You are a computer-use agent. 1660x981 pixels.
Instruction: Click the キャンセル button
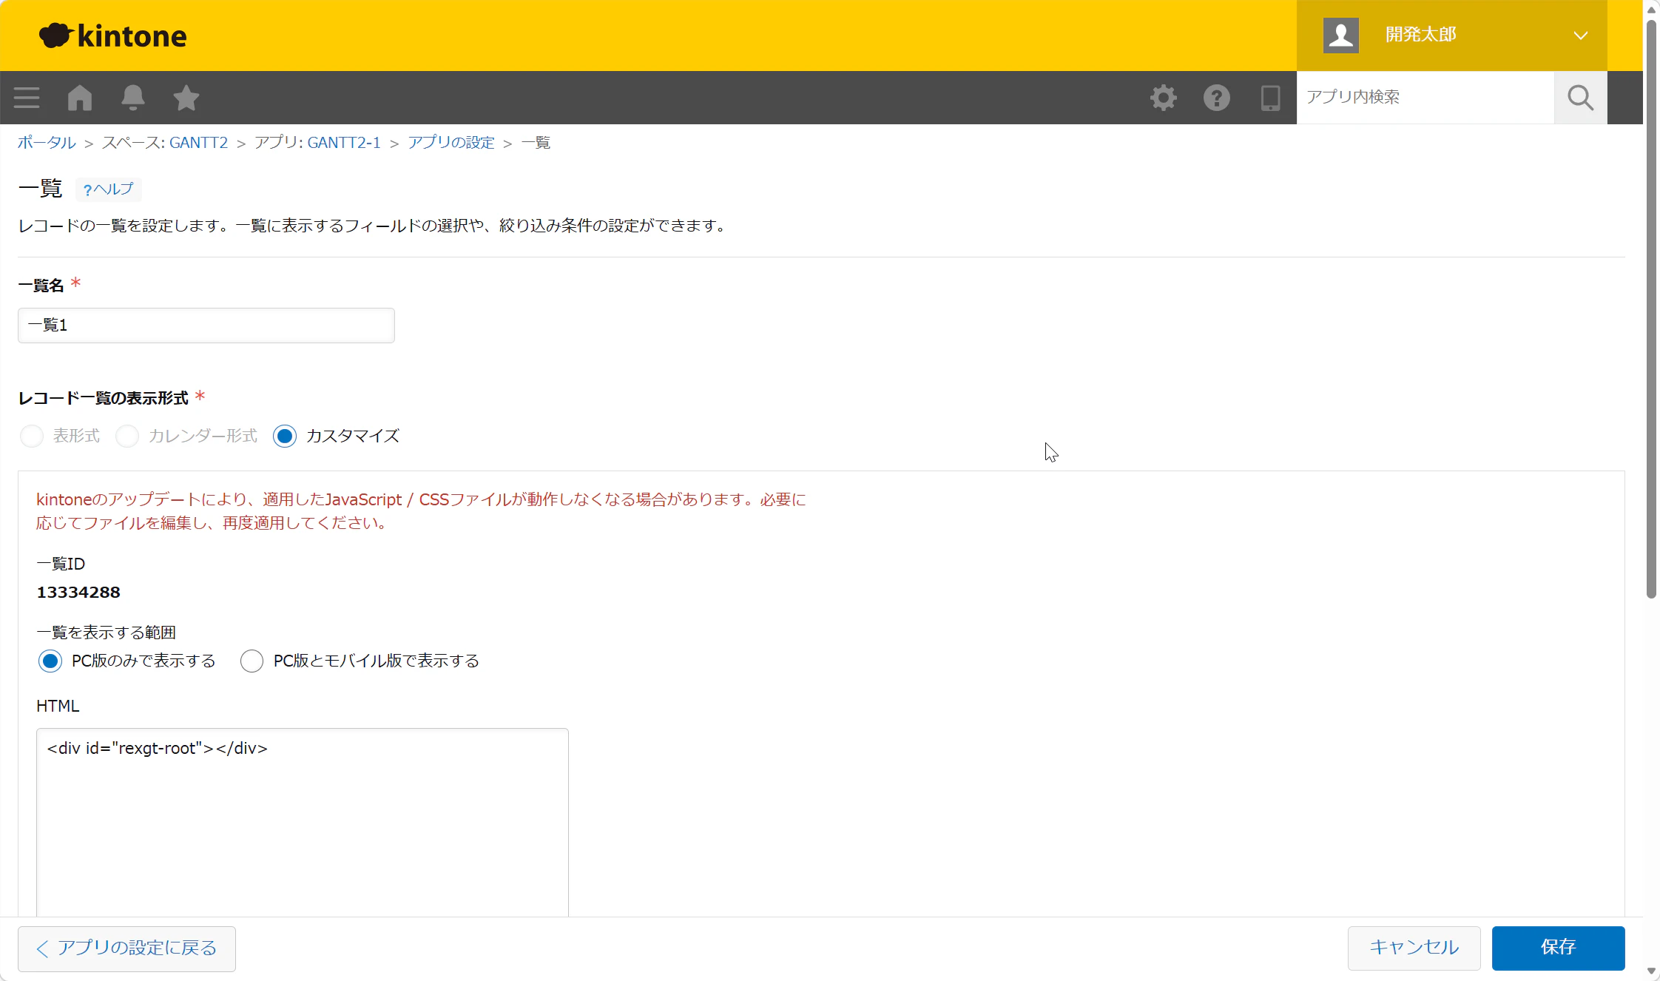(x=1414, y=948)
